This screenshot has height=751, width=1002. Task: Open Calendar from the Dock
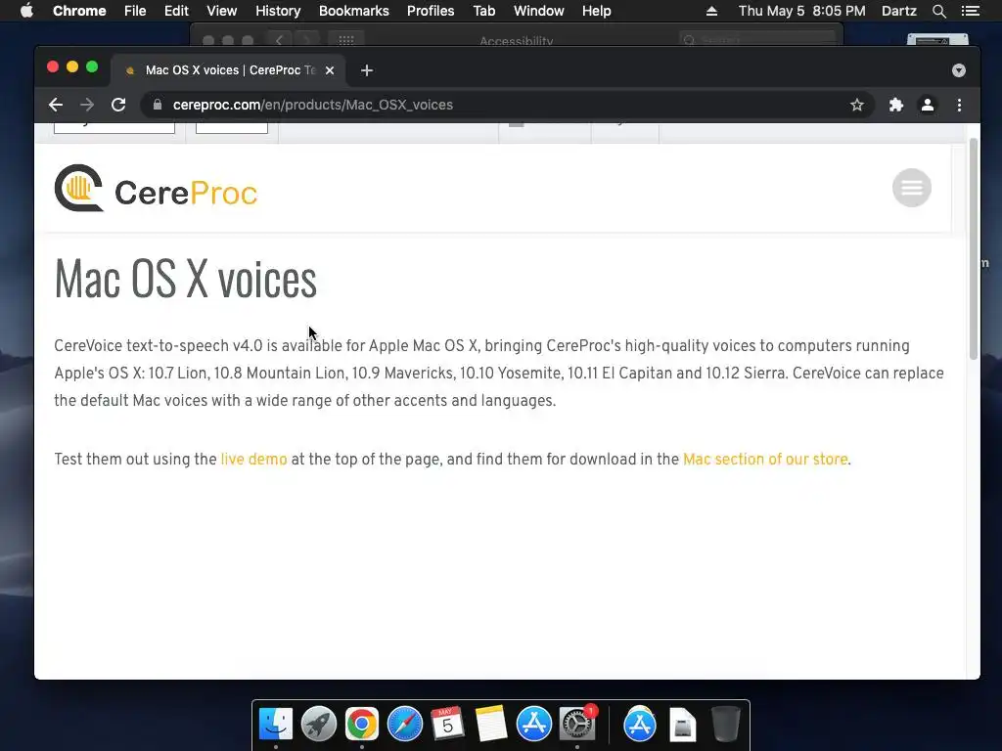pyautogui.click(x=448, y=724)
